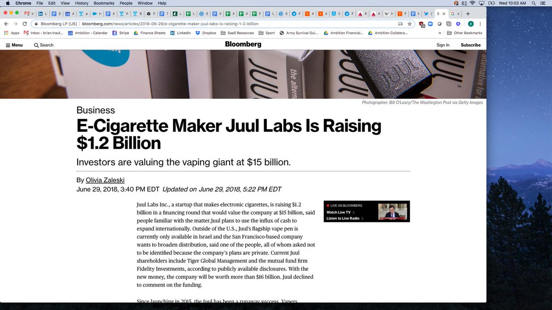Viewport: 552px width, 310px height.
Task: Expand the Other Bookmarks folder
Action: (464, 33)
